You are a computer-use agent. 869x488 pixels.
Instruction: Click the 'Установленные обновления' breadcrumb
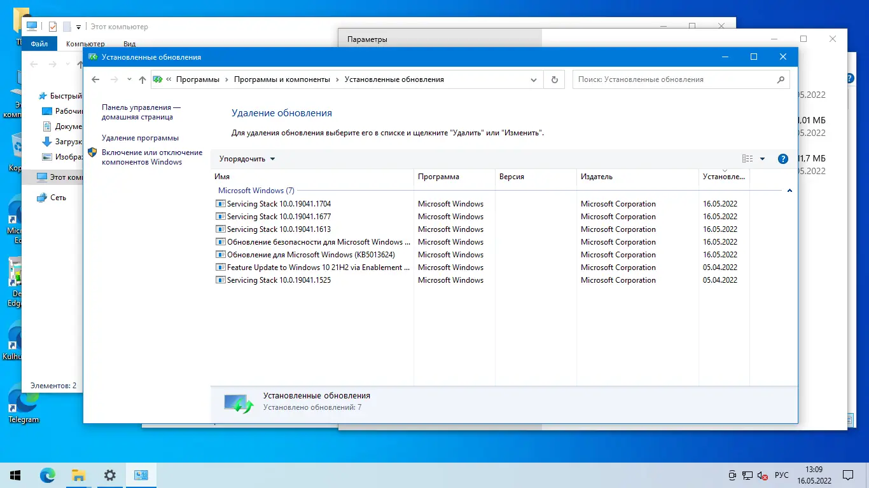(394, 79)
